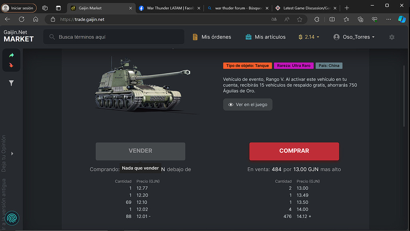Open the Market settings gear icon
Image resolution: width=410 pixels, height=231 pixels.
(392, 36)
